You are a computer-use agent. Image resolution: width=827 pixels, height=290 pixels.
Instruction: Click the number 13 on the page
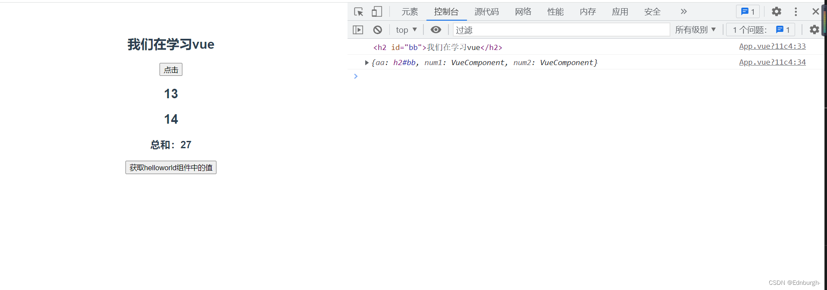click(171, 94)
